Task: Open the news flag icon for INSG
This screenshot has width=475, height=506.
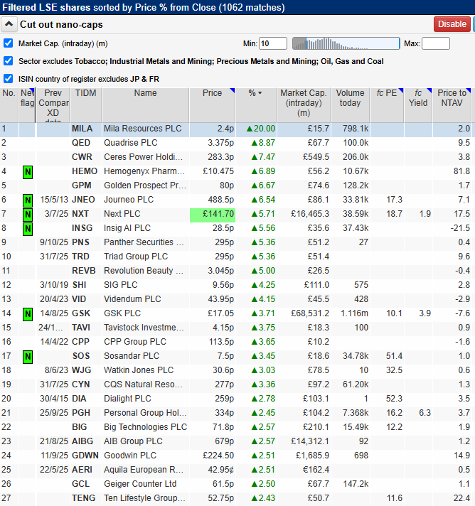Action: coord(28,229)
